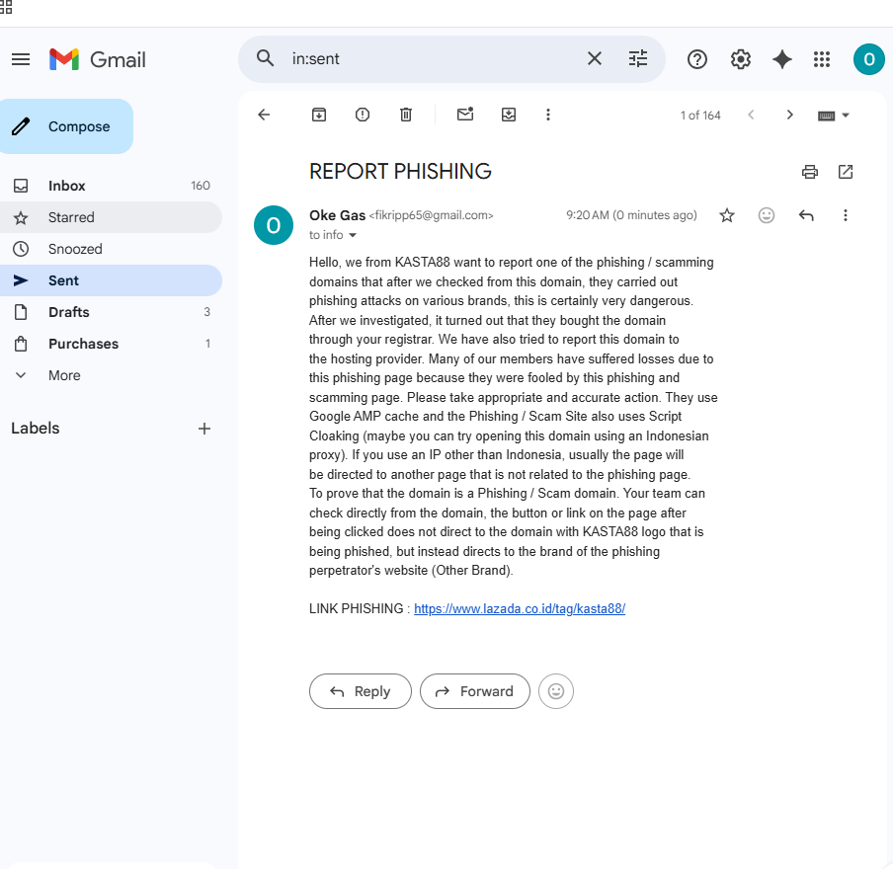Image resolution: width=893 pixels, height=869 pixels.
Task: Click the 9:20 AM timestamp
Action: [x=631, y=215]
